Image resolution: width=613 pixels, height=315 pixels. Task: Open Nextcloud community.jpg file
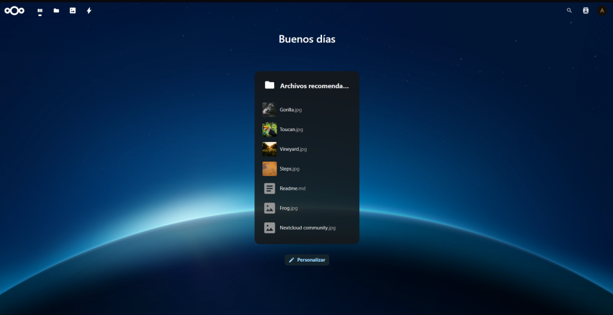[x=308, y=228]
